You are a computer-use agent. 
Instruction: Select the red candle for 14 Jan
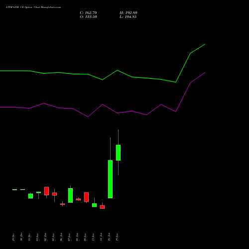coord(102,207)
